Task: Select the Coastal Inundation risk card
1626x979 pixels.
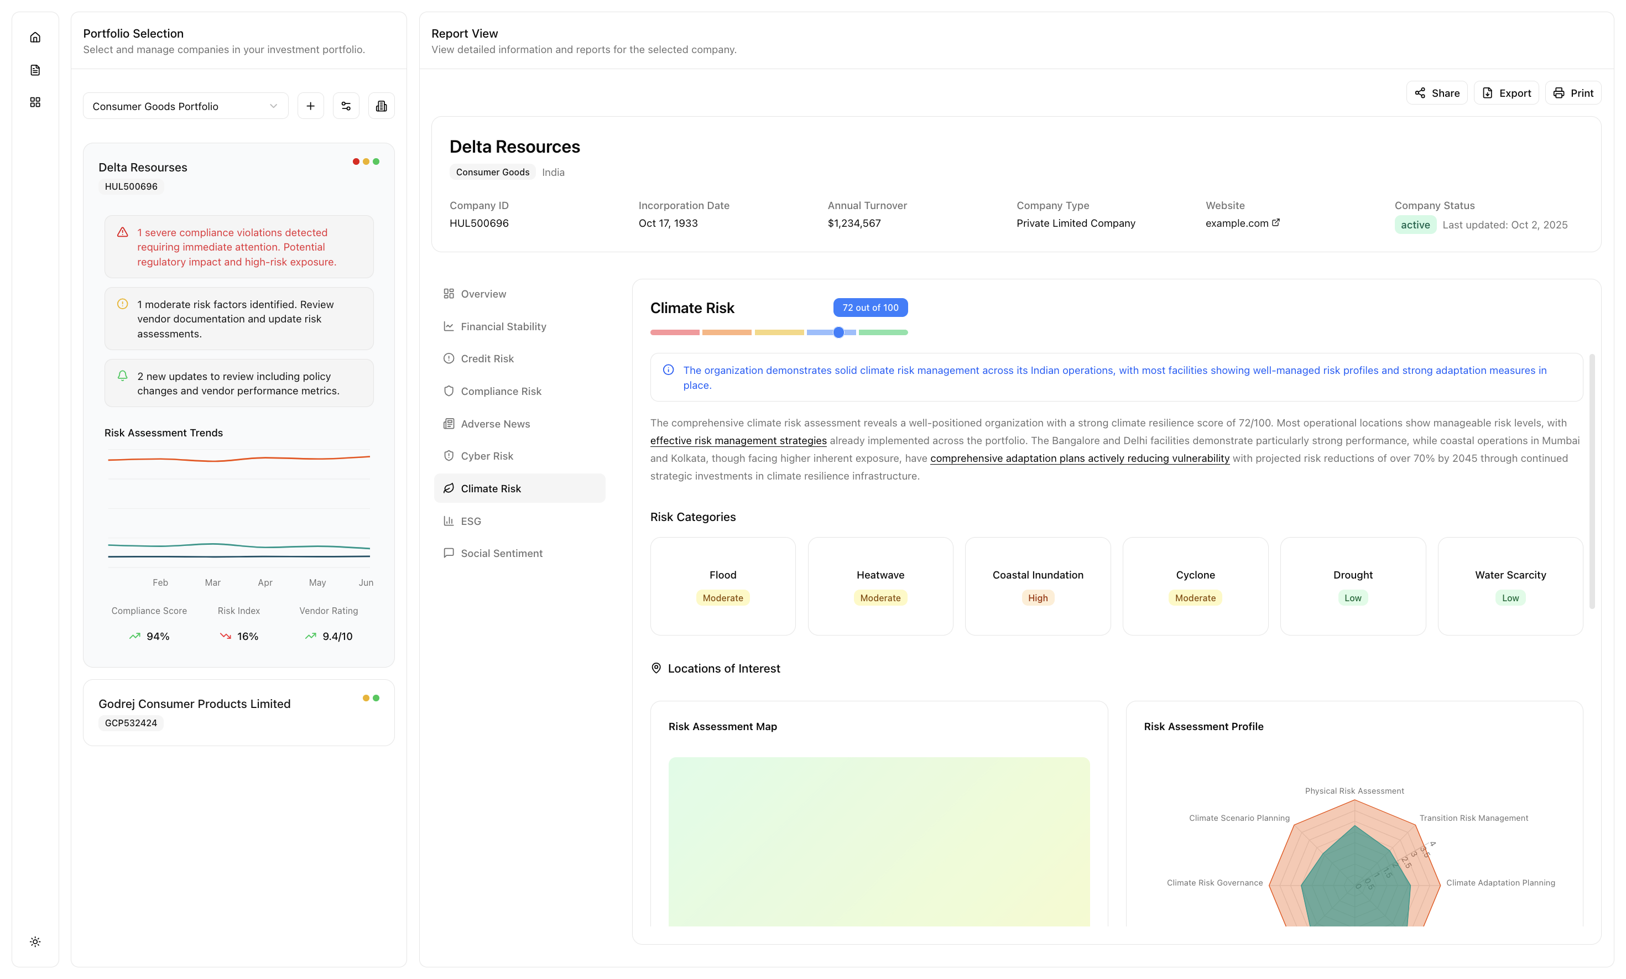Action: [1037, 586]
